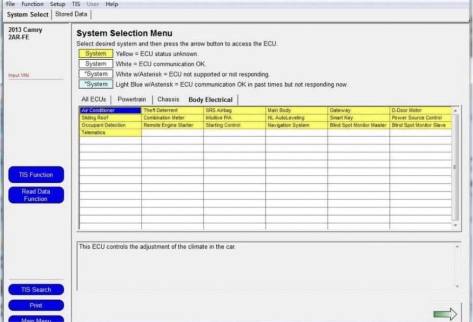The width and height of the screenshot is (473, 322).
Task: Select the Smart Key system
Action: [359, 117]
